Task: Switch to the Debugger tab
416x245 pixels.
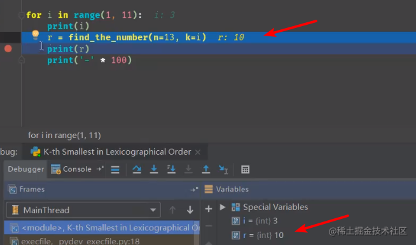Action: point(25,169)
